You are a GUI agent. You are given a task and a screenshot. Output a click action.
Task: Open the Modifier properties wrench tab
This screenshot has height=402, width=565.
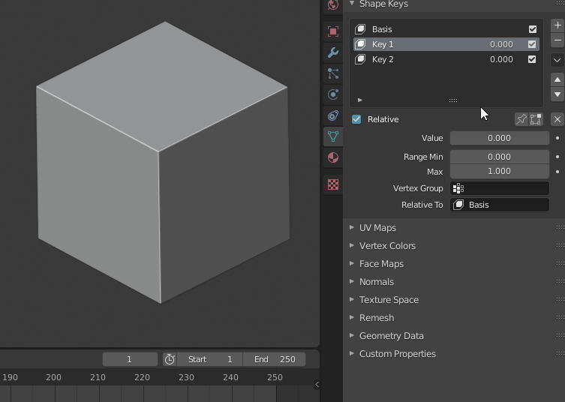tap(333, 52)
